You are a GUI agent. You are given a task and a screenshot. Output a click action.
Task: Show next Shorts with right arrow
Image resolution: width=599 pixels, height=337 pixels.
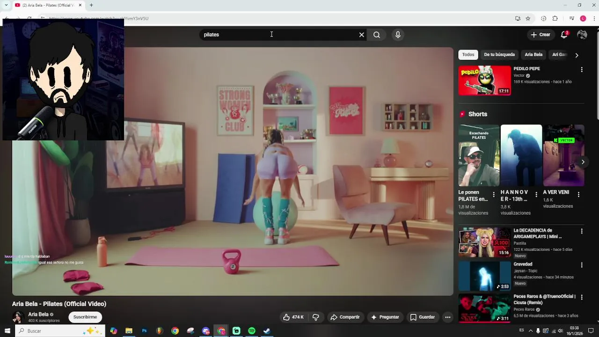[x=583, y=162]
